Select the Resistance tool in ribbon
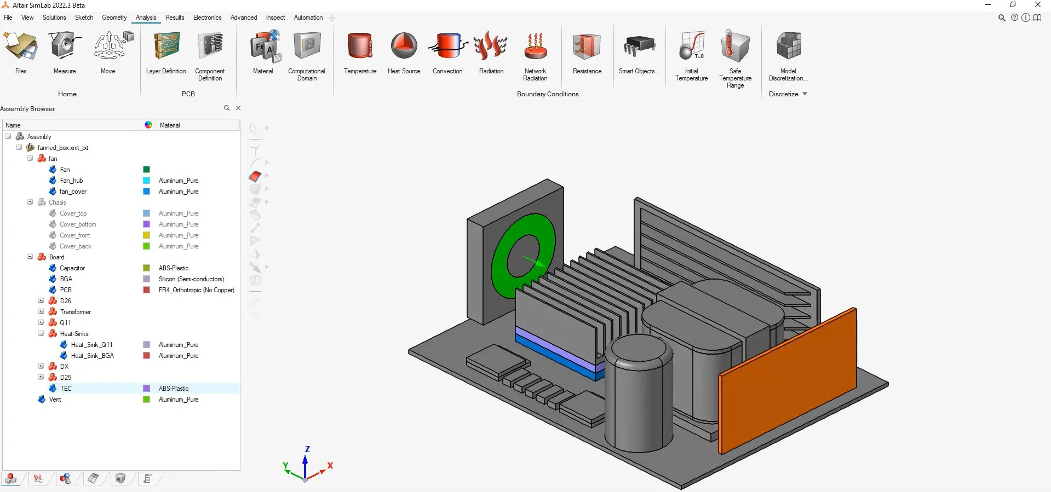 click(587, 47)
